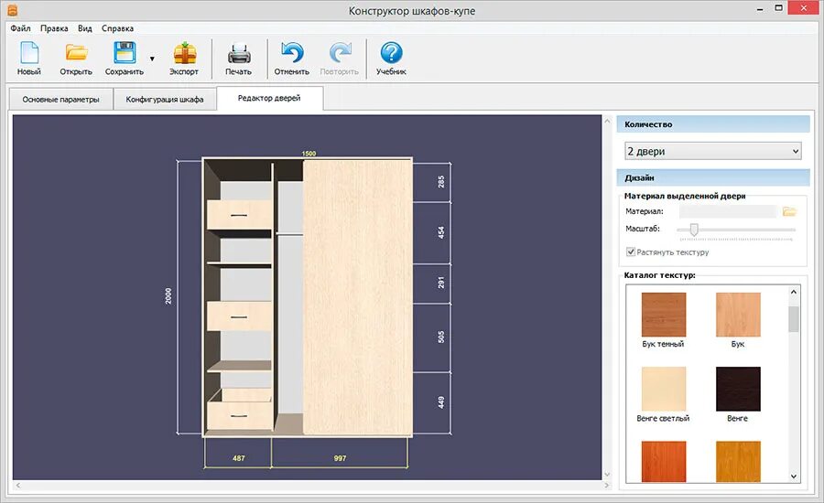Save the project with the Сохранить icon
This screenshot has width=824, height=503.
tap(125, 53)
